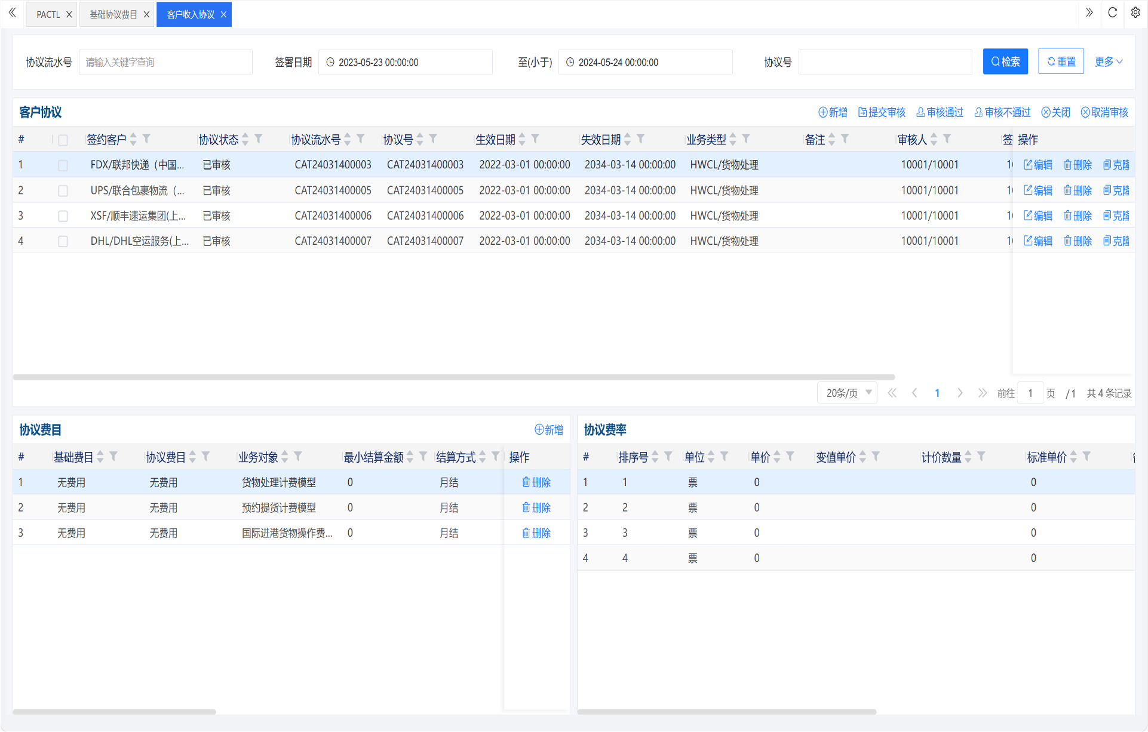Check the UPS/联合包裹物流 row checkbox
Image resolution: width=1148 pixels, height=732 pixels.
[63, 191]
